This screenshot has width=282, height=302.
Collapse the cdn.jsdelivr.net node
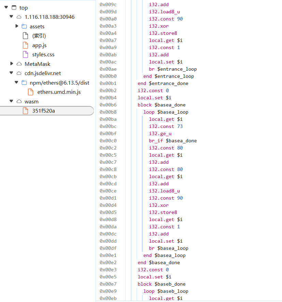coord(11,73)
